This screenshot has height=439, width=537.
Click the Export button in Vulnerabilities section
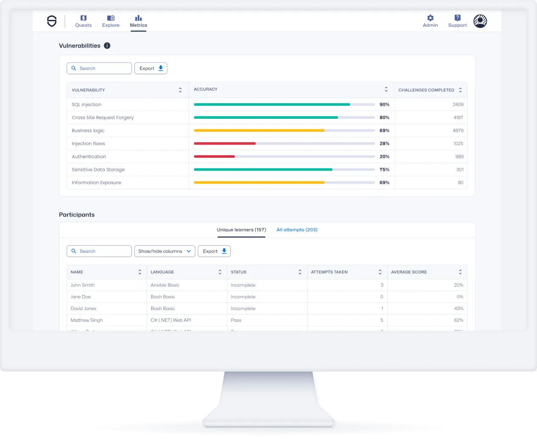tap(151, 68)
